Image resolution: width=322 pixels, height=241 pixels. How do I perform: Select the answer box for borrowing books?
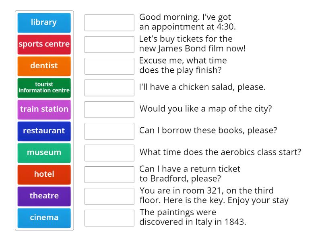tap(109, 131)
